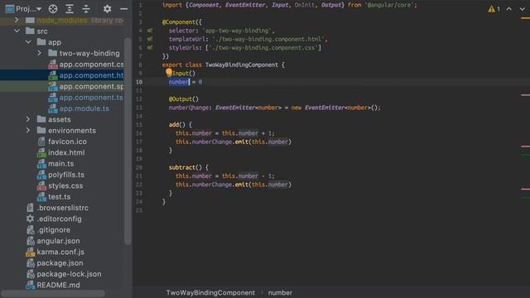Open app.module.ts file
The width and height of the screenshot is (530, 298).
[x=84, y=108]
